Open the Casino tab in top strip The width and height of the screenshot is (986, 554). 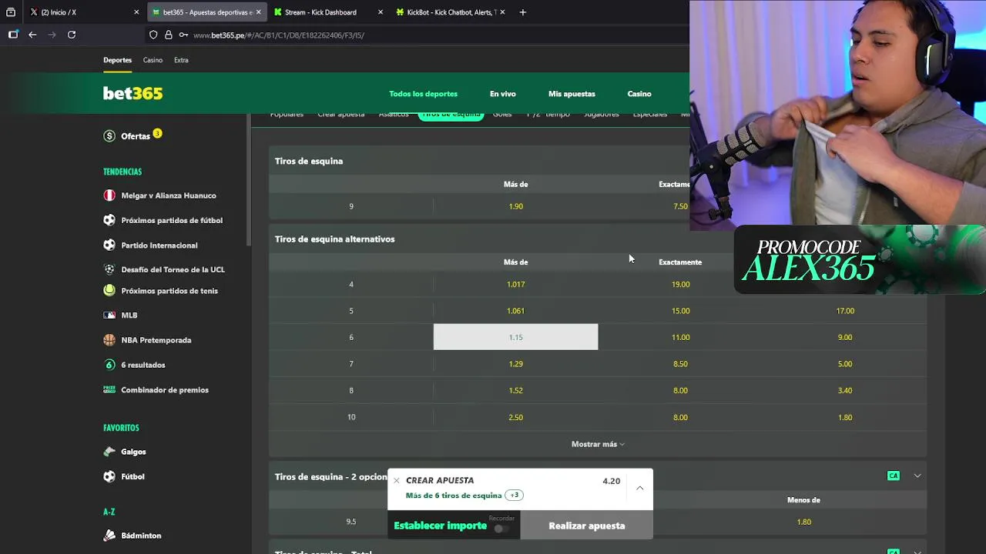(x=153, y=60)
